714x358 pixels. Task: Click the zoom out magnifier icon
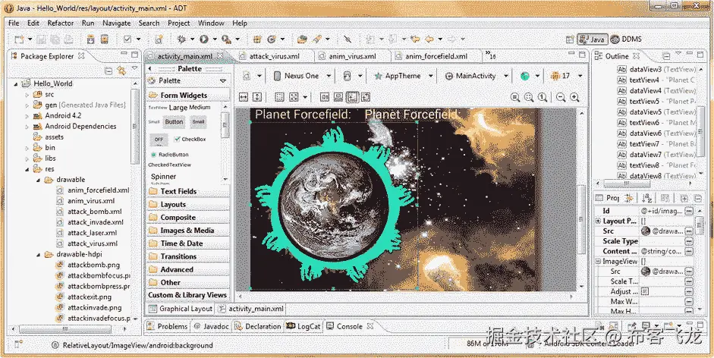point(561,97)
